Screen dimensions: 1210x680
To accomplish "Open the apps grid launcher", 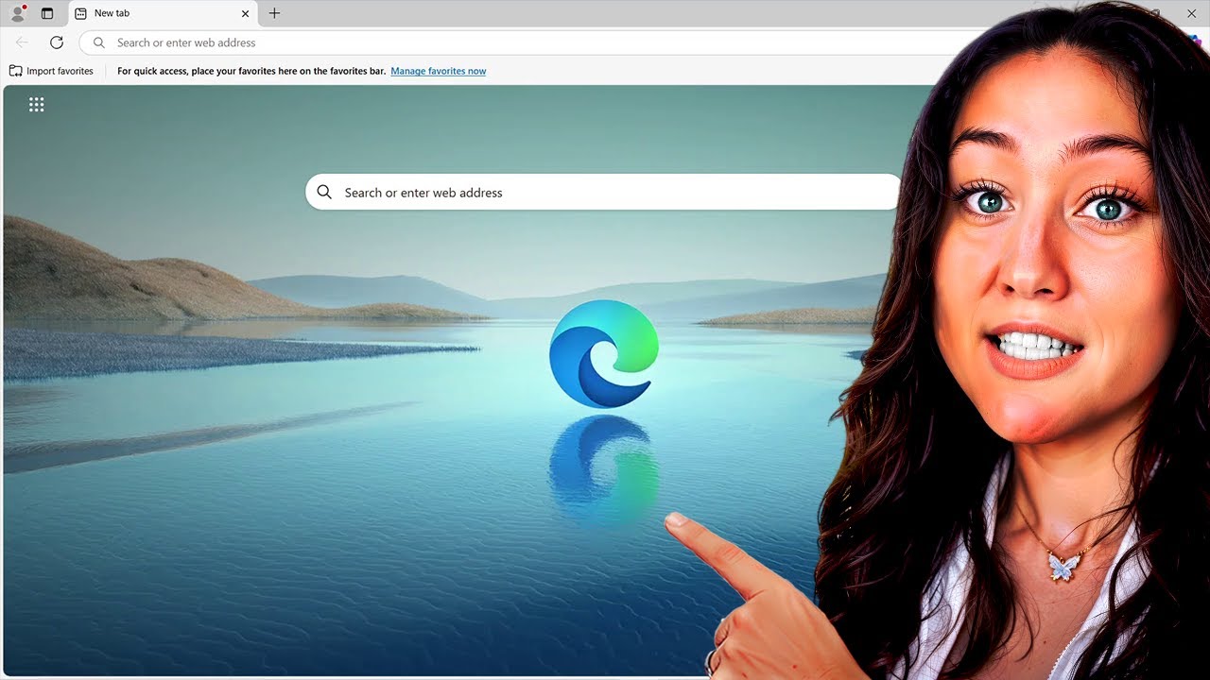I will click(36, 105).
